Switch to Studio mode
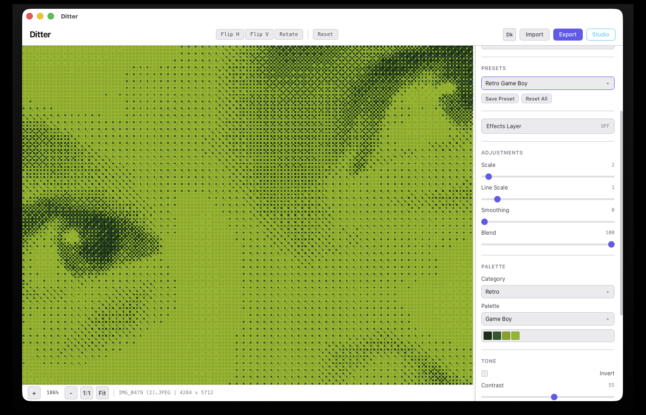646x415 pixels. pyautogui.click(x=601, y=35)
